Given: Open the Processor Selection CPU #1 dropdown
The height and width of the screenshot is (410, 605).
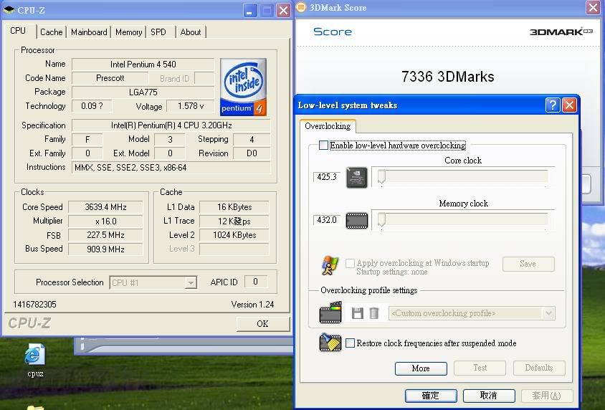Looking at the screenshot, I should (x=191, y=282).
